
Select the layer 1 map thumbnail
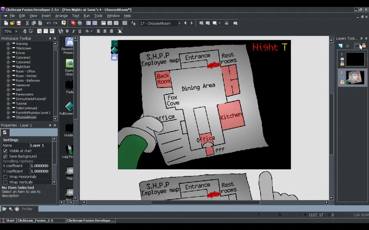355,78
